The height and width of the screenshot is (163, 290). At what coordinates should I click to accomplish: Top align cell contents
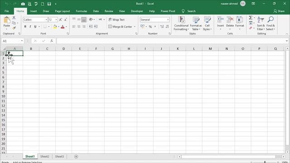click(x=74, y=19)
